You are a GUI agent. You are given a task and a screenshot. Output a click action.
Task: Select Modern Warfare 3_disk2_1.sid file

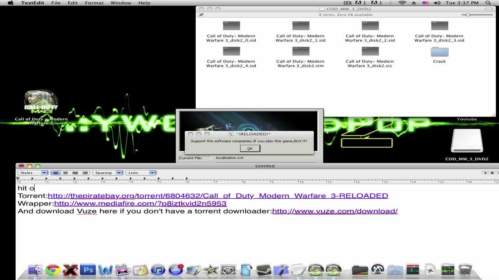pos(301,31)
